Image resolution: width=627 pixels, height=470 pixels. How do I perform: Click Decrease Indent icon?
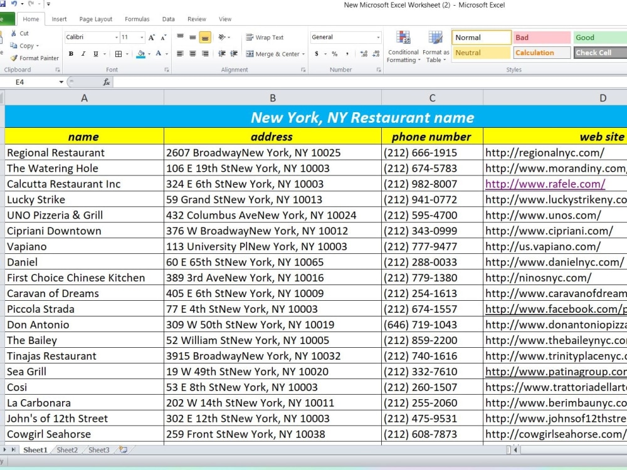click(222, 53)
